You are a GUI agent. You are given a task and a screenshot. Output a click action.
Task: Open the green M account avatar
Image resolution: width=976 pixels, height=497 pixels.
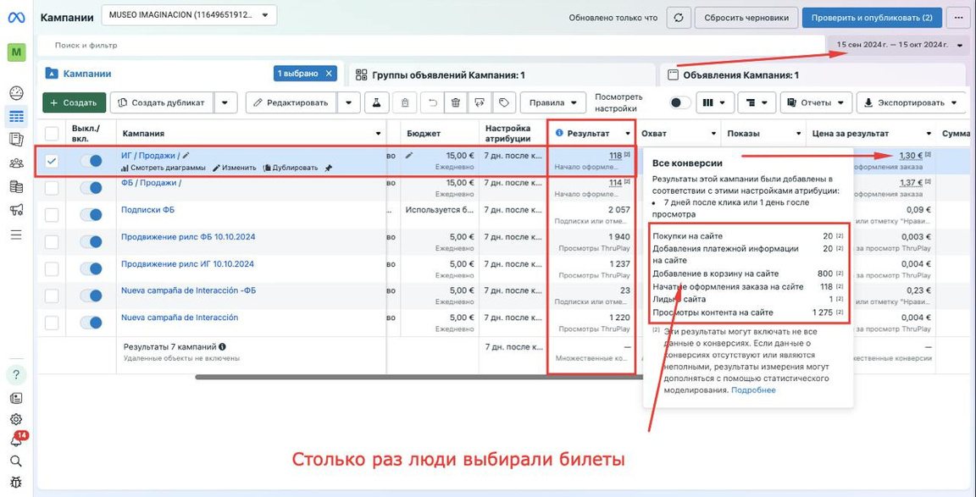coord(16,52)
